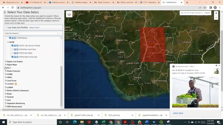The width and height of the screenshot is (223, 125).
Task: Open info icon for SRTM Void Filled
Action: click(15, 53)
